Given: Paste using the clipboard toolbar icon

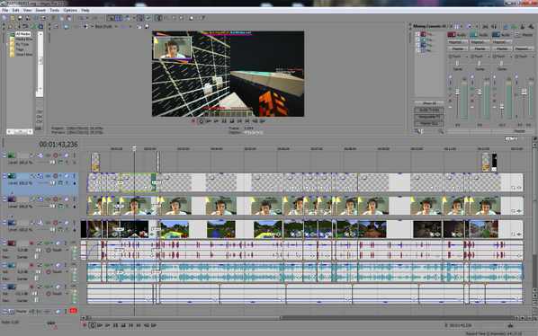Looking at the screenshot, I should pyautogui.click(x=68, y=18).
